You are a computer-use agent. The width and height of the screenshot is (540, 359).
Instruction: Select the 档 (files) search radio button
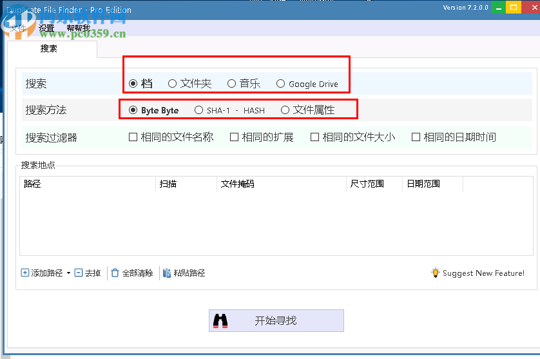tap(133, 83)
